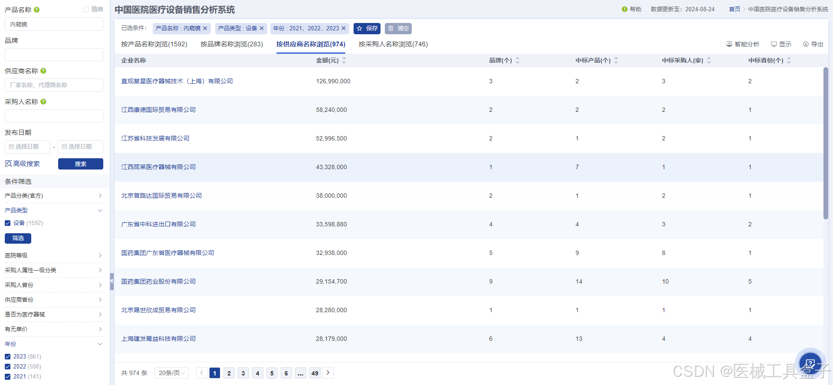
Task: Go to 首页 breadcrumb link
Action: coord(735,9)
